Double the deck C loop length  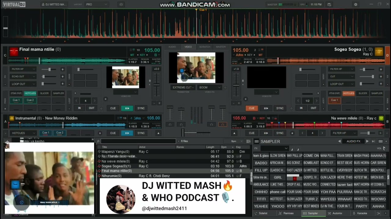pos(94,101)
